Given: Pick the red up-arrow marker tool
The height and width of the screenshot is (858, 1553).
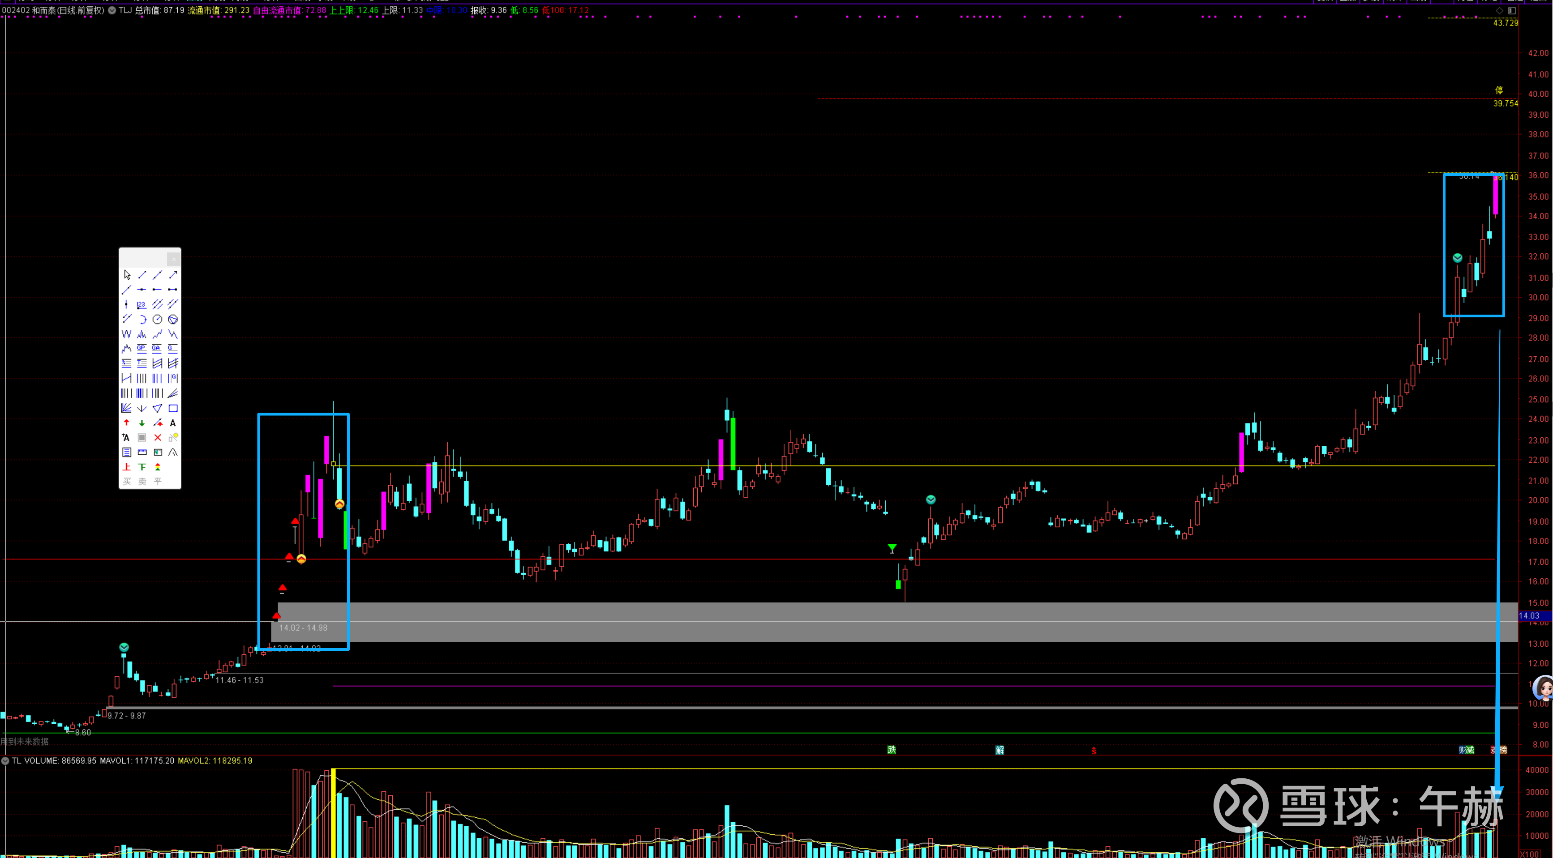Looking at the screenshot, I should (127, 423).
